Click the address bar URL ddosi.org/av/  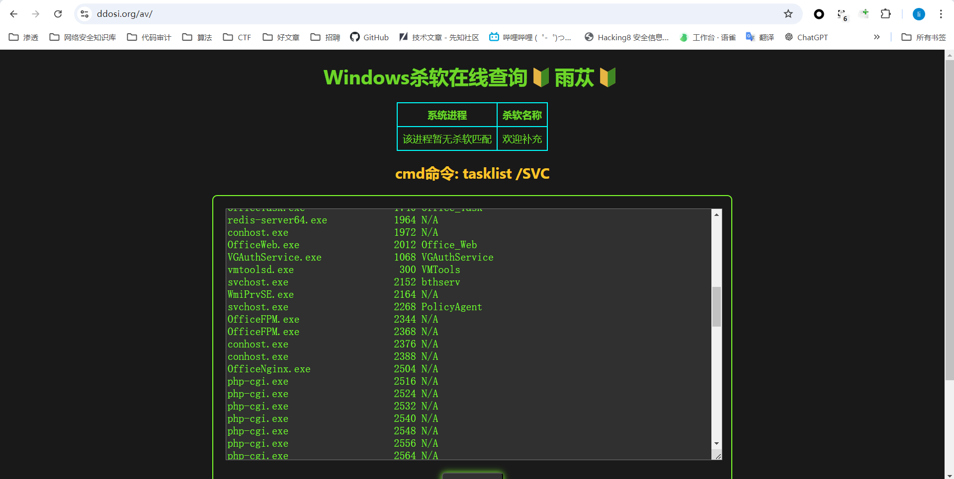coord(125,14)
